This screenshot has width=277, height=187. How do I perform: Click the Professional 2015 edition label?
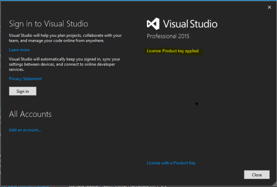tap(168, 37)
